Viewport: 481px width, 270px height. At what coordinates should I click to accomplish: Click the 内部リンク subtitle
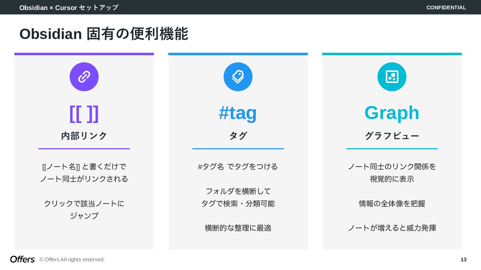click(x=84, y=136)
